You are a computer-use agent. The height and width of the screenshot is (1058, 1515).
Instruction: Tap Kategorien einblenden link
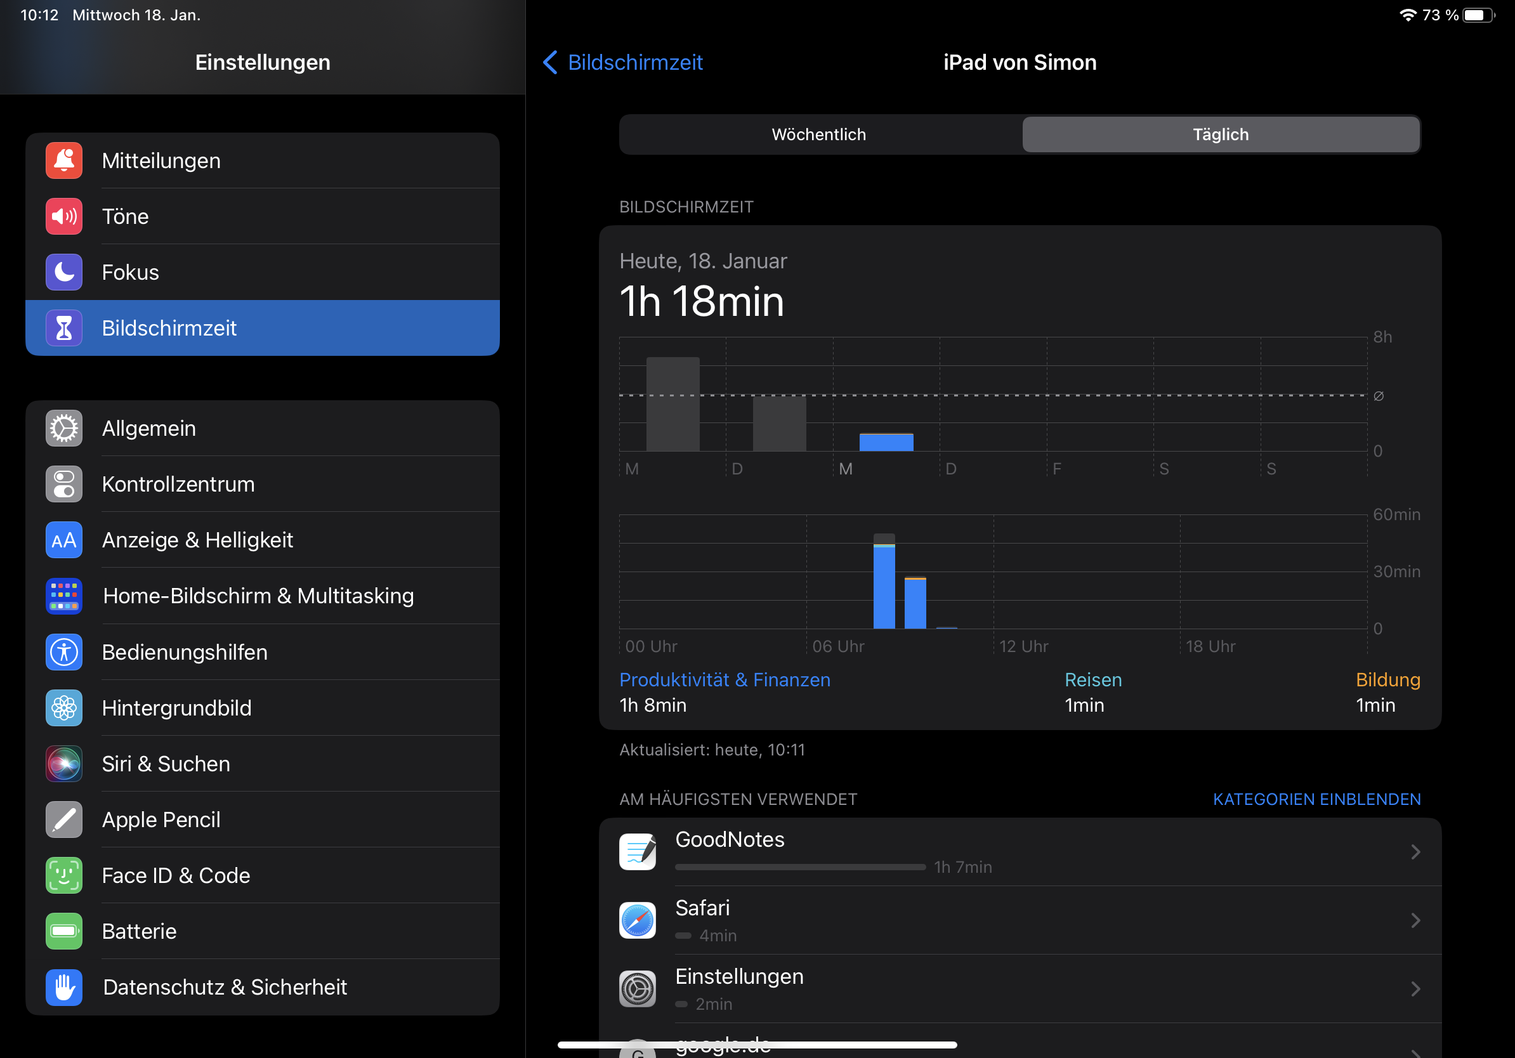[1316, 799]
